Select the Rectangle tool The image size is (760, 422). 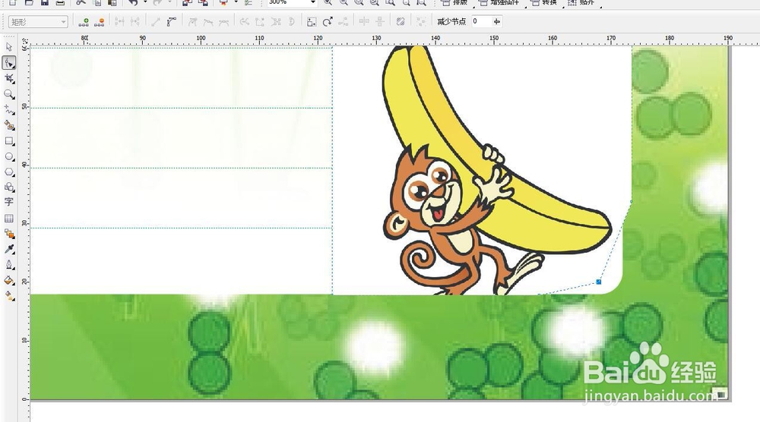coord(8,141)
